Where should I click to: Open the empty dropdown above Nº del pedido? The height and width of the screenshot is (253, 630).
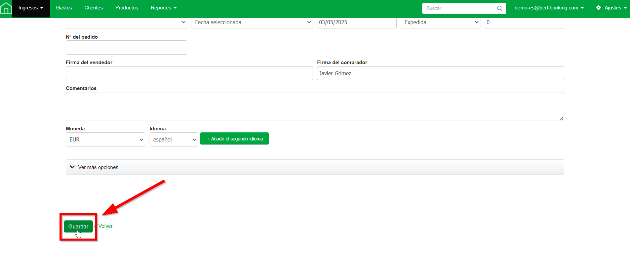coord(126,23)
